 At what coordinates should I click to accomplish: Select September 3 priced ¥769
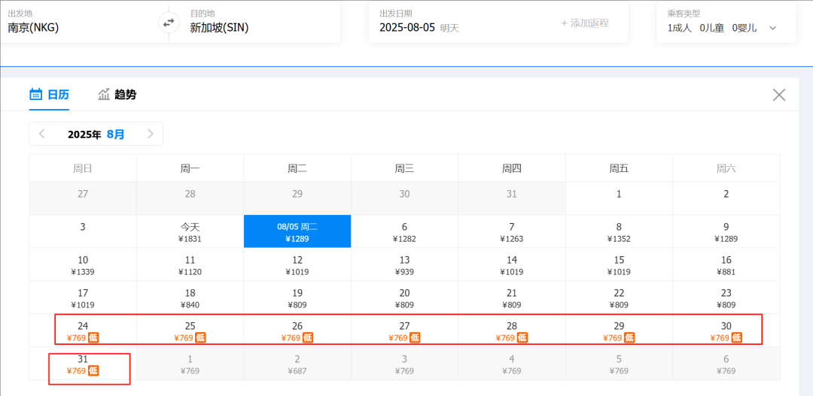[404, 364]
